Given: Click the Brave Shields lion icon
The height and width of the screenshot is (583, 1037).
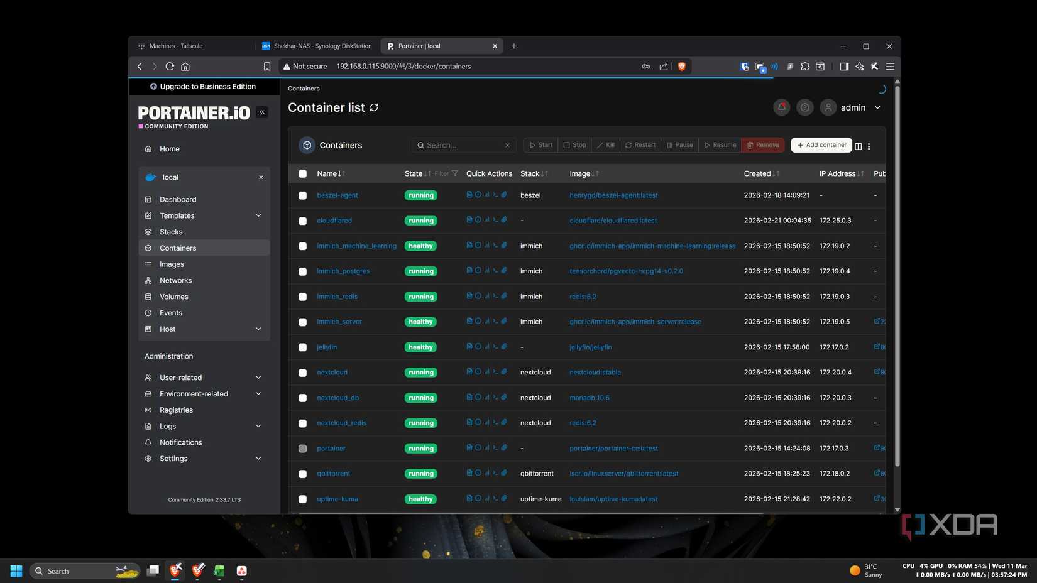Looking at the screenshot, I should pos(681,66).
